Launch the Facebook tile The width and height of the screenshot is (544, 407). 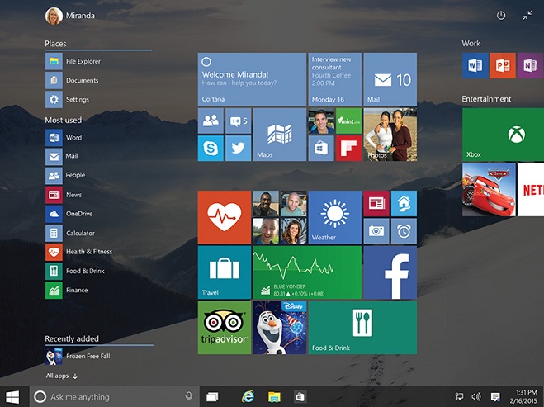(390, 272)
